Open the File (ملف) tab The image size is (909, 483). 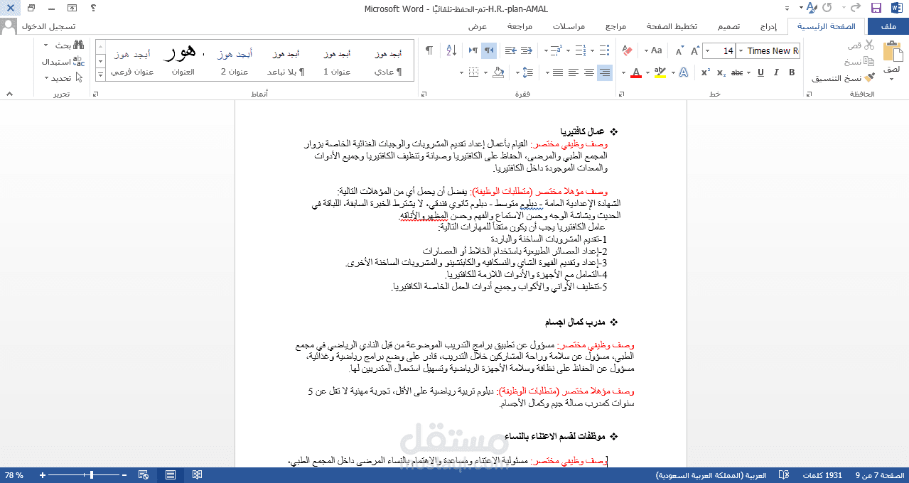click(887, 26)
